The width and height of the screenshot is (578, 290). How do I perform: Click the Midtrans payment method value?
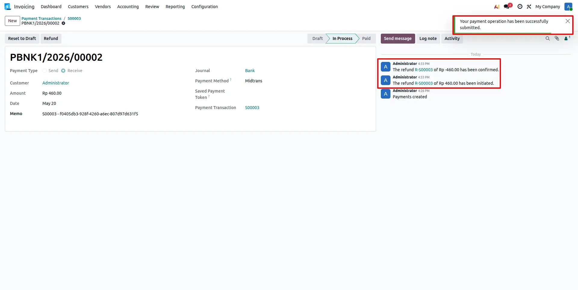(253, 81)
